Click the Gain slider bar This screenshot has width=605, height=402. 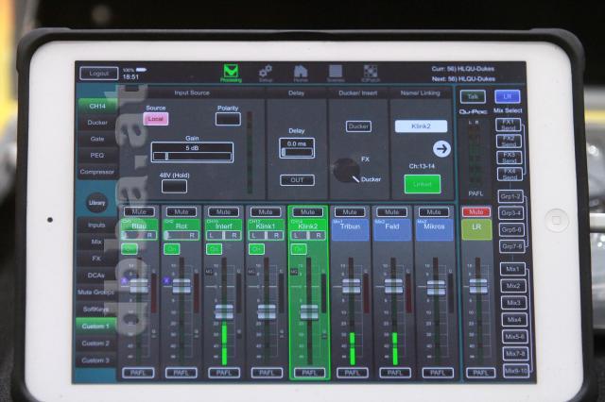tap(192, 157)
